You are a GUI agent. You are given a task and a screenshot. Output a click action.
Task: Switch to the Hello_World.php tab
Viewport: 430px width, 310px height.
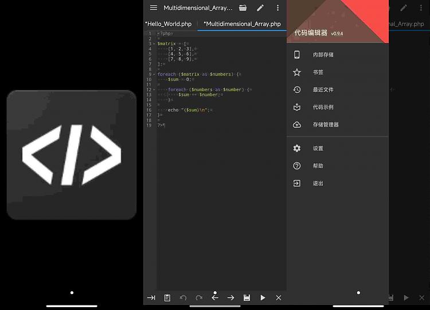tap(169, 24)
